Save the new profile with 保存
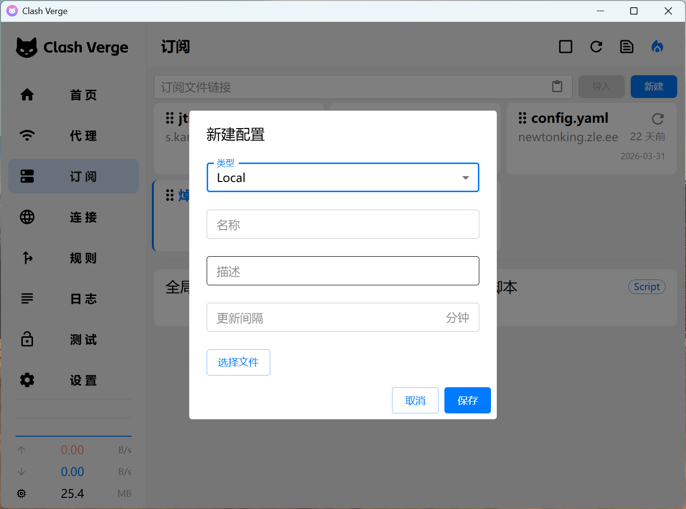Screen dimensions: 686x509 click(x=468, y=400)
